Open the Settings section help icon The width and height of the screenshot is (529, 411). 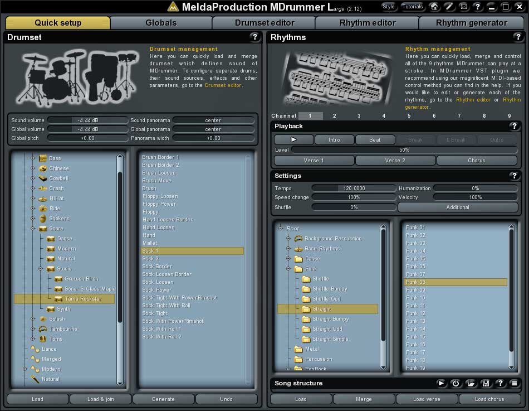click(x=514, y=176)
